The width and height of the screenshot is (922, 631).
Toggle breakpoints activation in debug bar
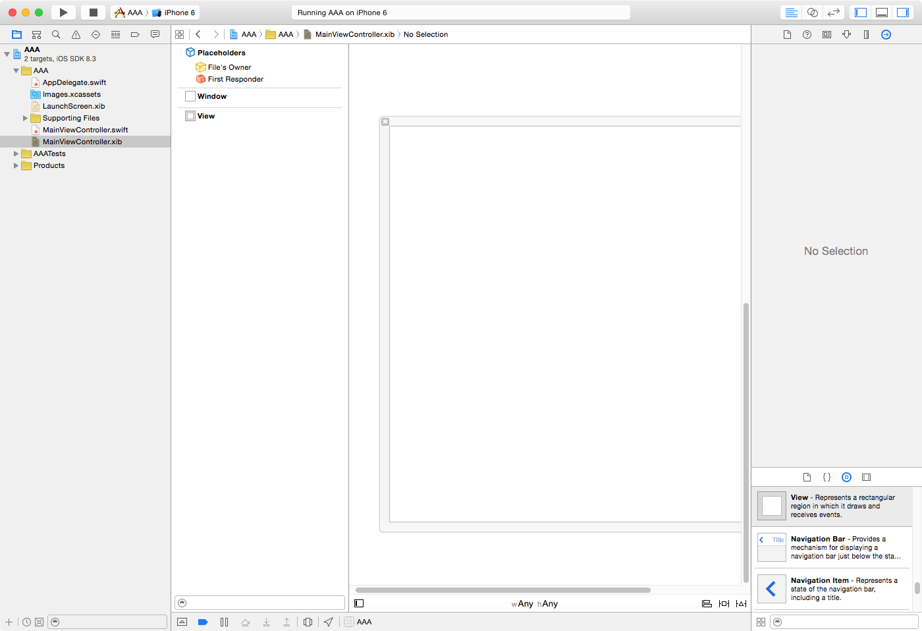(x=203, y=622)
